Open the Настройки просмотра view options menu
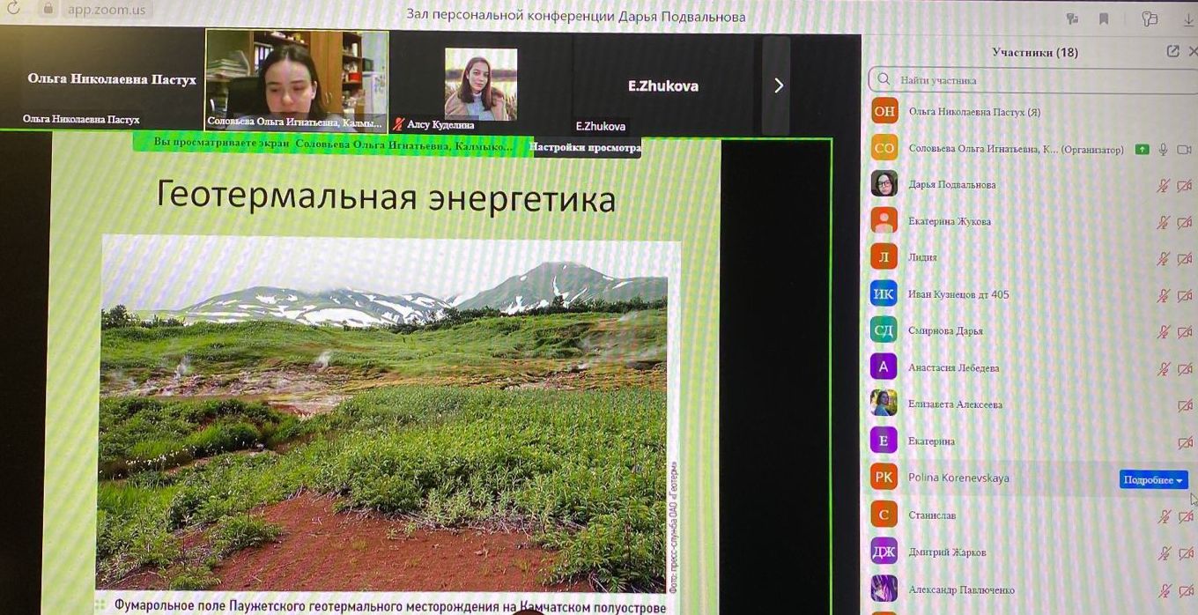Screen dimensions: 1198x615 tap(586, 148)
